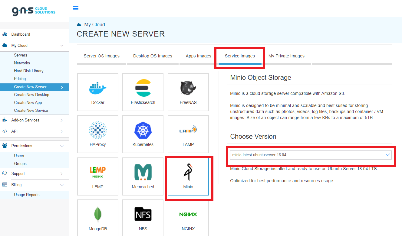Click the Support headset icon
Image resolution: width=402 pixels, height=236 pixels.
5,173
